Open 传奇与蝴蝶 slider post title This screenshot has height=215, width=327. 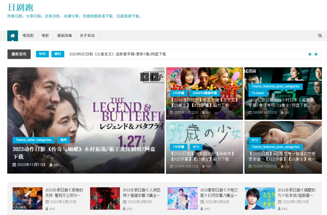(x=84, y=153)
